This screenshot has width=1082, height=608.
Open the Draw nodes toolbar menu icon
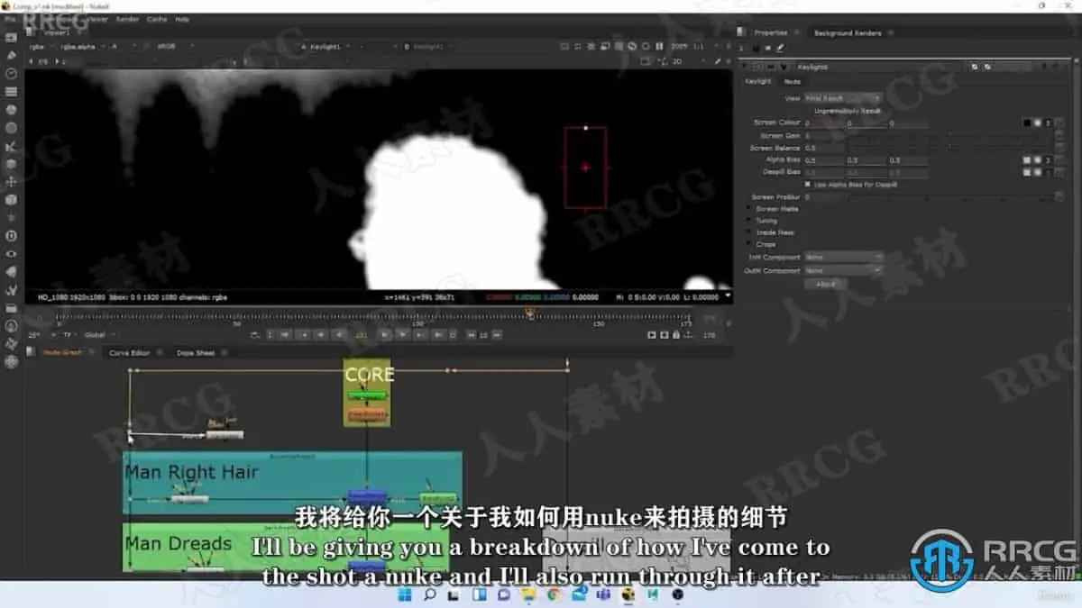click(12, 56)
